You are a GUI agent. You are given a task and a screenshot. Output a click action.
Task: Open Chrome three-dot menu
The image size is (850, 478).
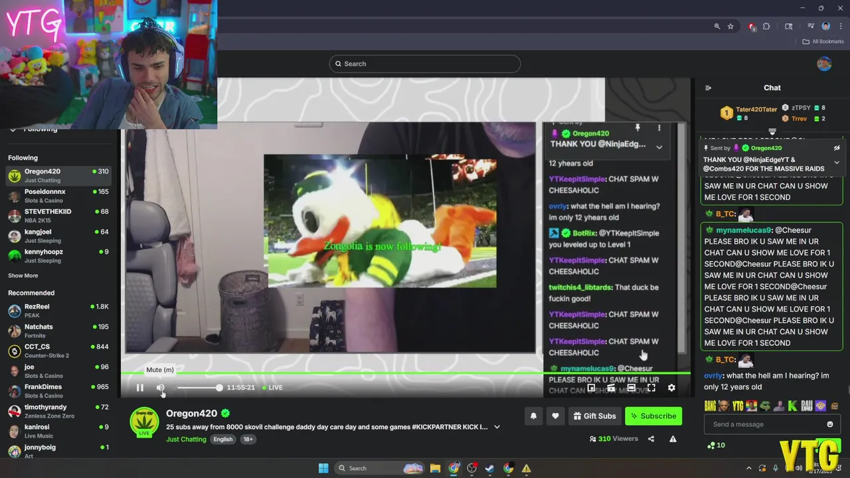841,27
